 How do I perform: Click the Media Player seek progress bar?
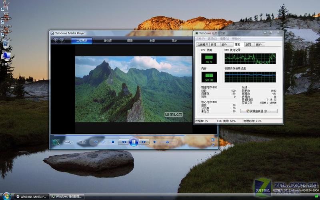tap(134, 135)
